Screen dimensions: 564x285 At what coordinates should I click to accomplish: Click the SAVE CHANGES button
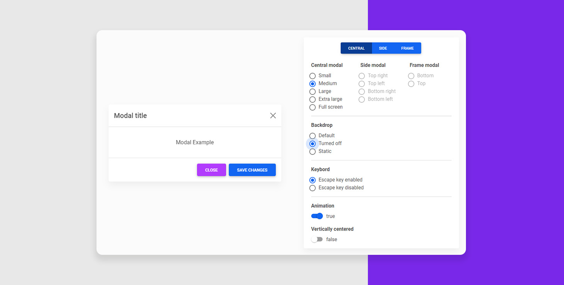tap(252, 170)
